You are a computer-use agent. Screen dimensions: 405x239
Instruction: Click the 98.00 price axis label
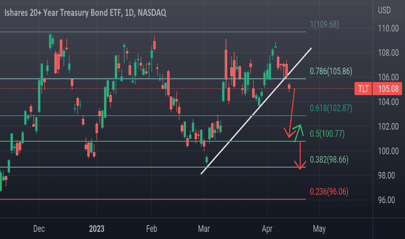tap(386, 176)
